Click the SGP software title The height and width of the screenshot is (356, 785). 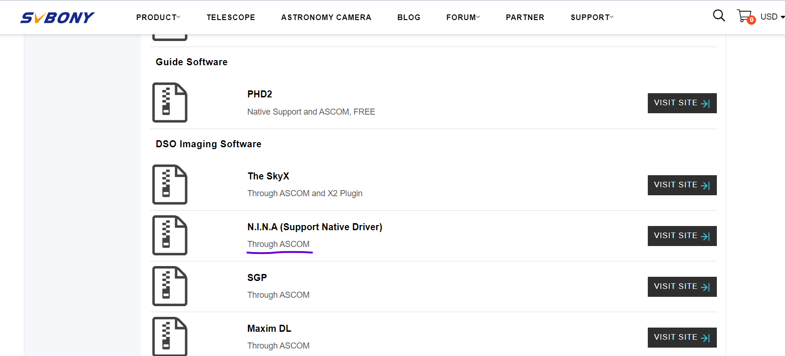257,278
